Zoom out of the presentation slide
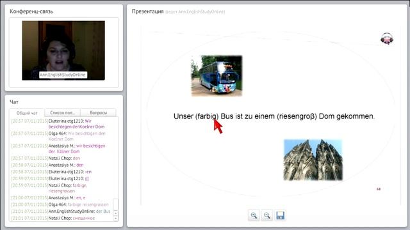Viewport: 410px width, 230px height. 266,215
